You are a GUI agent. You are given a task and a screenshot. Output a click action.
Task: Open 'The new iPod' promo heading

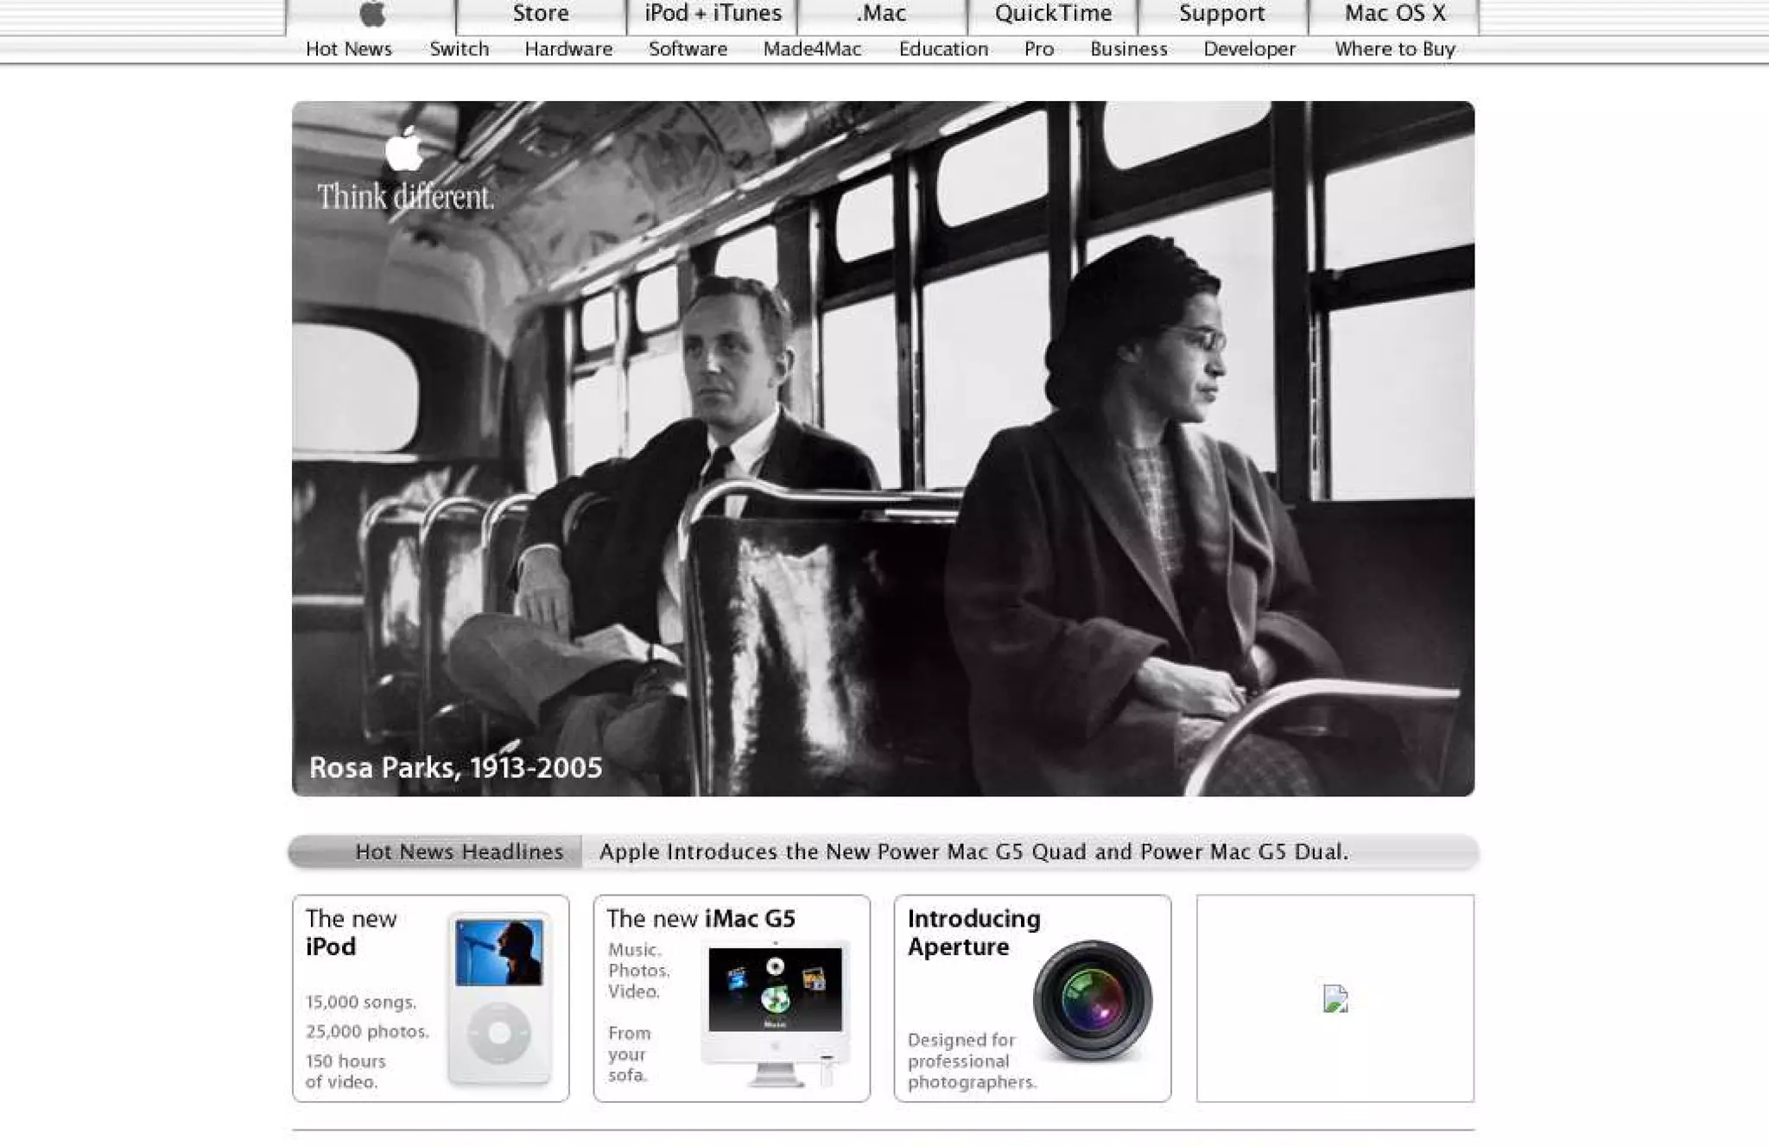coord(351,933)
